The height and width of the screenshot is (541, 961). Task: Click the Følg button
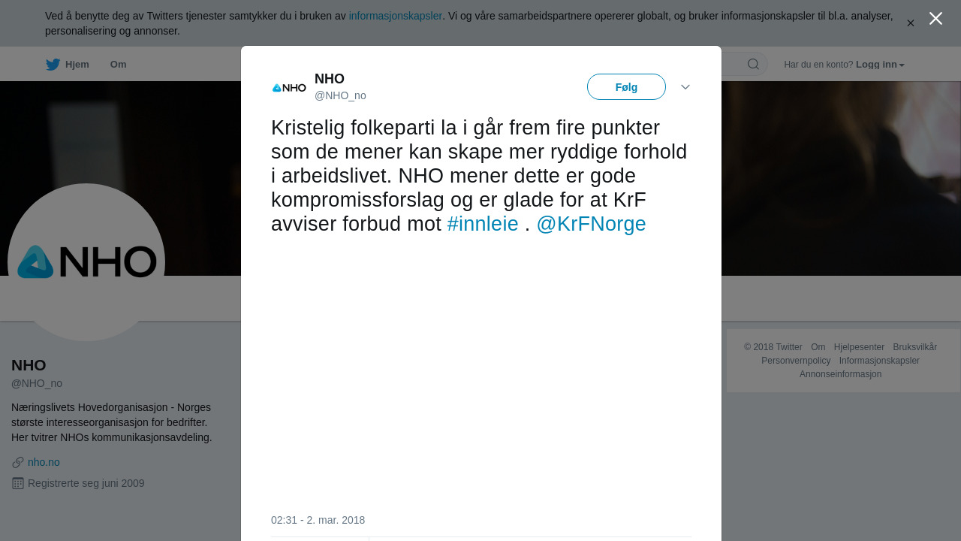[x=626, y=87]
